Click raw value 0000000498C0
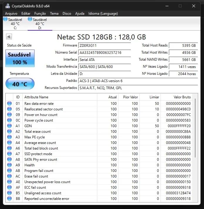Image resolution: width=204 pixels, height=209 pixels. (178, 109)
